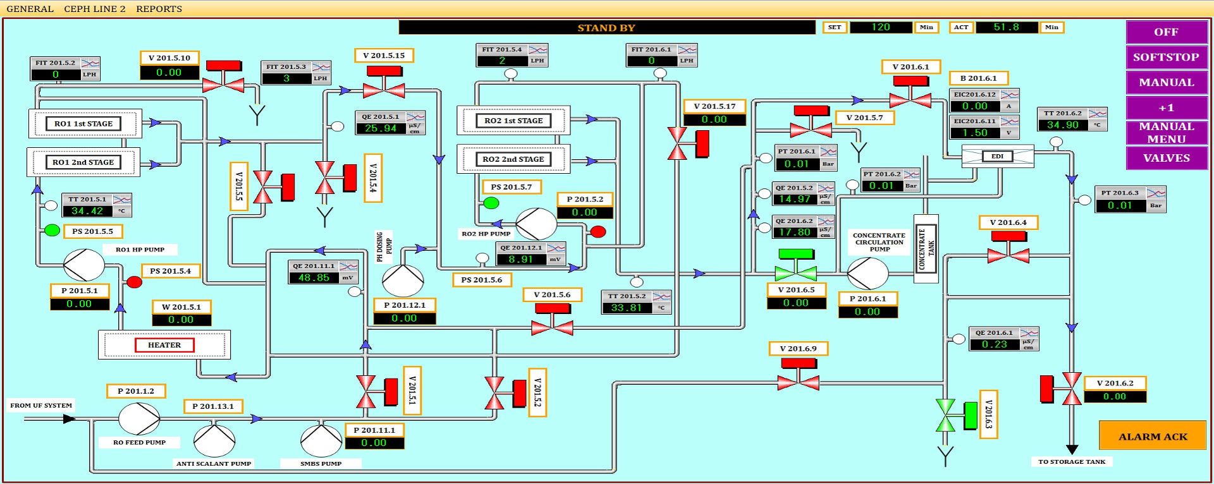
Task: Open trend icon for FIT 201.5.2
Action: click(x=90, y=63)
